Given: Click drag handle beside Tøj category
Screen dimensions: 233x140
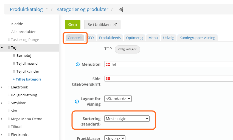Looking at the screenshot, I should click(x=9, y=47).
